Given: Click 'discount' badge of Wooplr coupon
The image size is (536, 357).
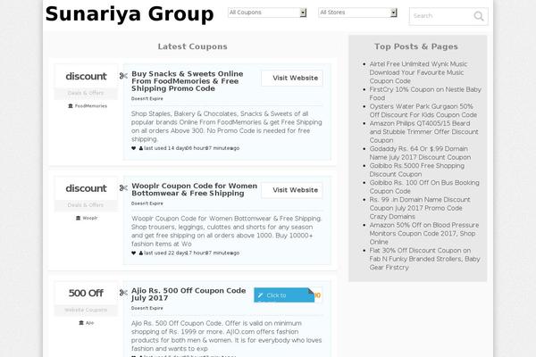Looking at the screenshot, I should click(x=86, y=188).
